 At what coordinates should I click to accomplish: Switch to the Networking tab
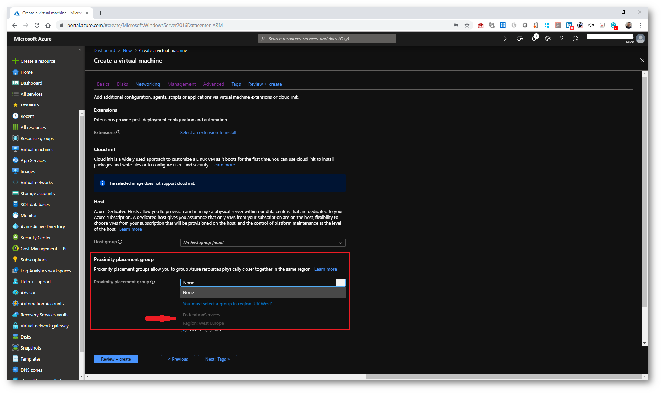coord(147,84)
